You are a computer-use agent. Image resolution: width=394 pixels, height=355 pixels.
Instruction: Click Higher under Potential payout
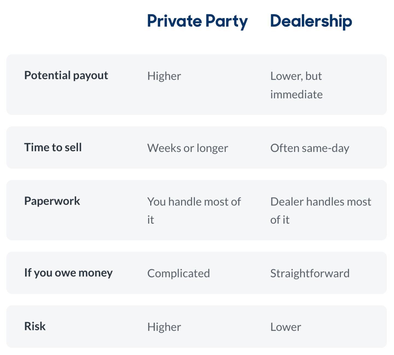pyautogui.click(x=164, y=76)
